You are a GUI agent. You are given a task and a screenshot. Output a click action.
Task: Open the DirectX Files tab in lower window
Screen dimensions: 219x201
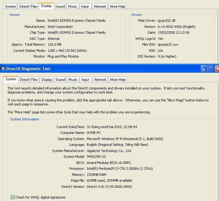coord(28,80)
